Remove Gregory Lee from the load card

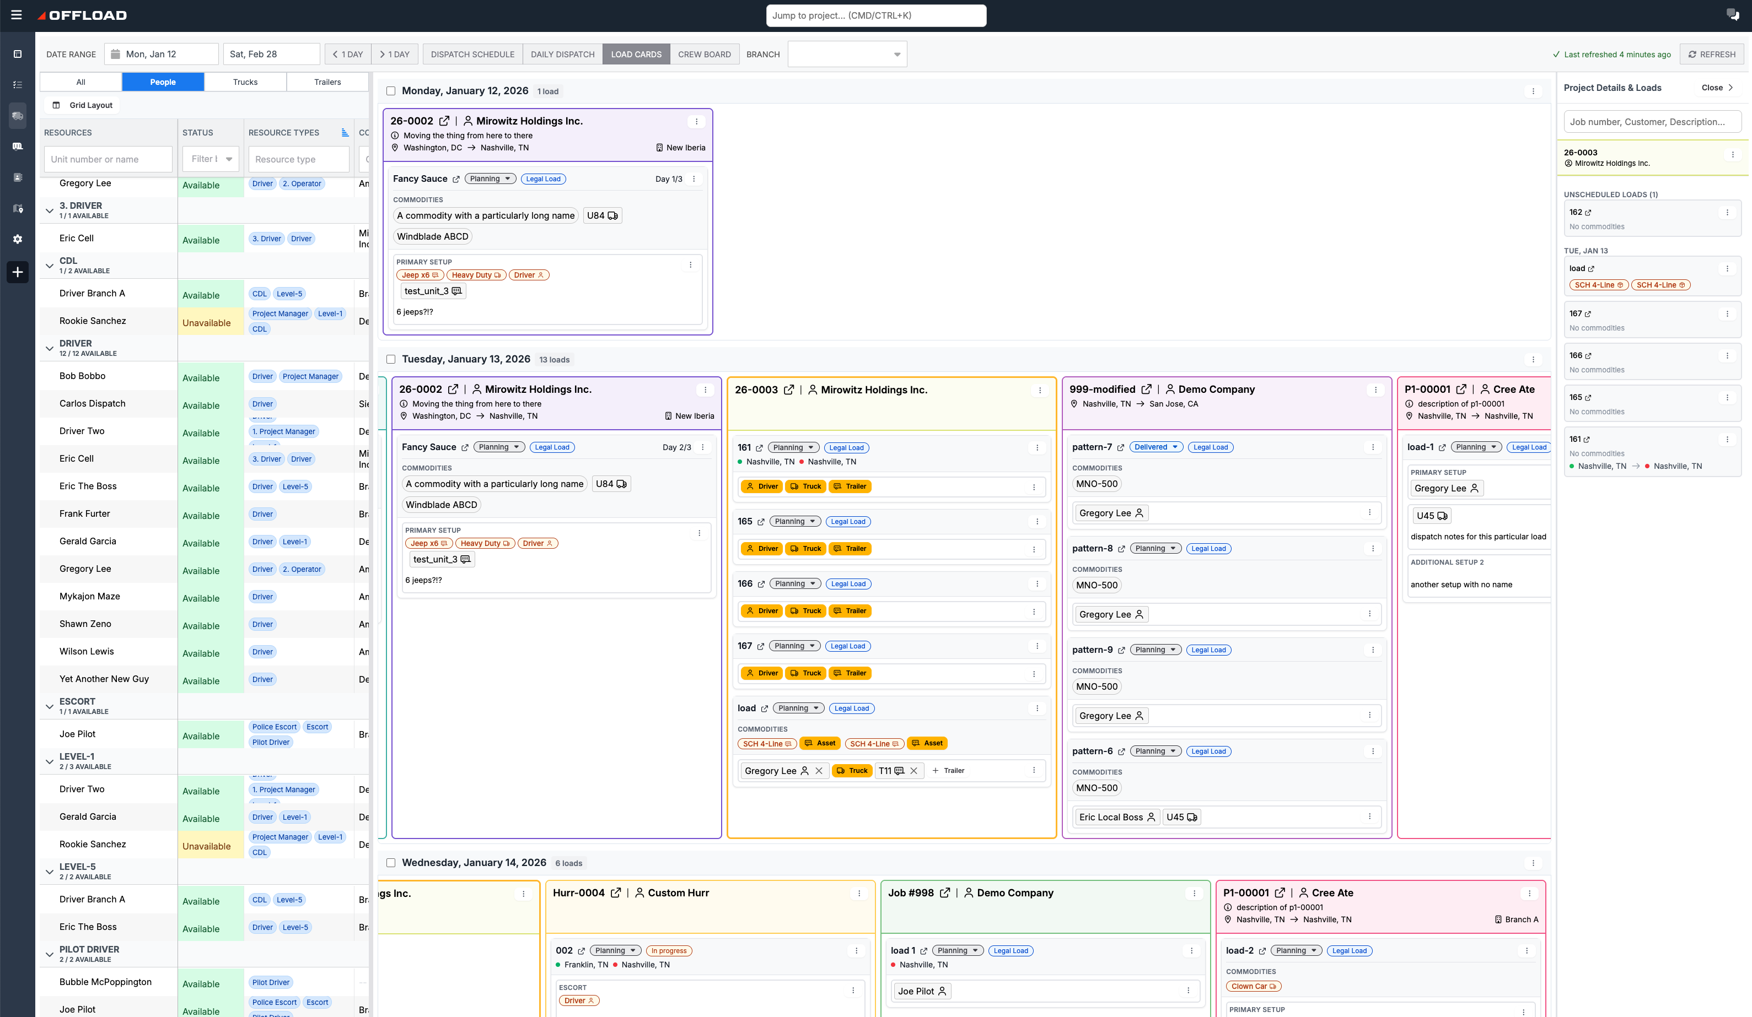point(819,770)
